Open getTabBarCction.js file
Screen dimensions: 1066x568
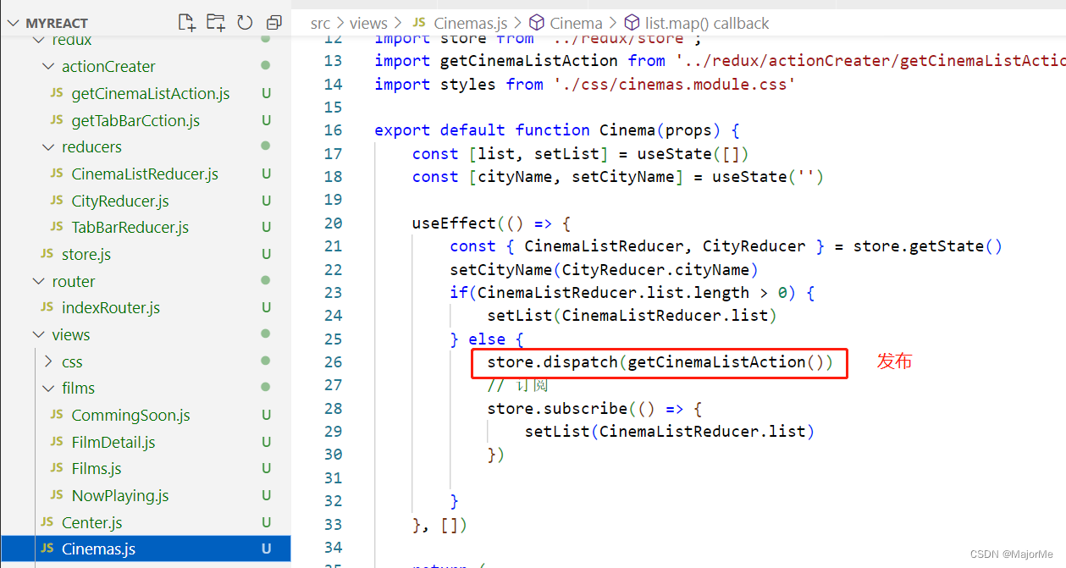pos(135,121)
